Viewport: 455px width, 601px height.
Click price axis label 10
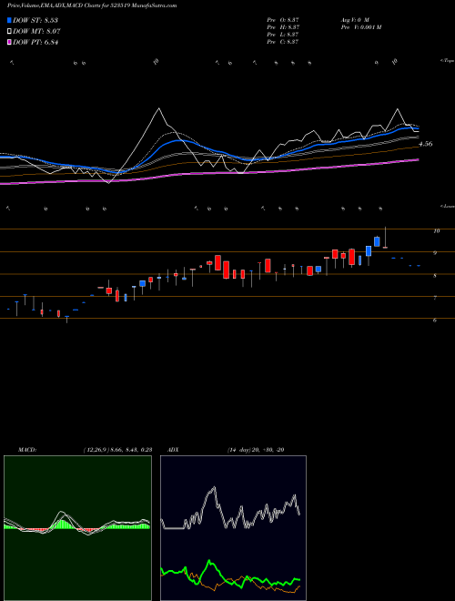[x=436, y=230]
